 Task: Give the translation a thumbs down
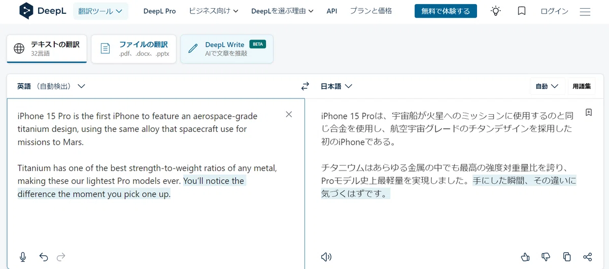[546, 257]
